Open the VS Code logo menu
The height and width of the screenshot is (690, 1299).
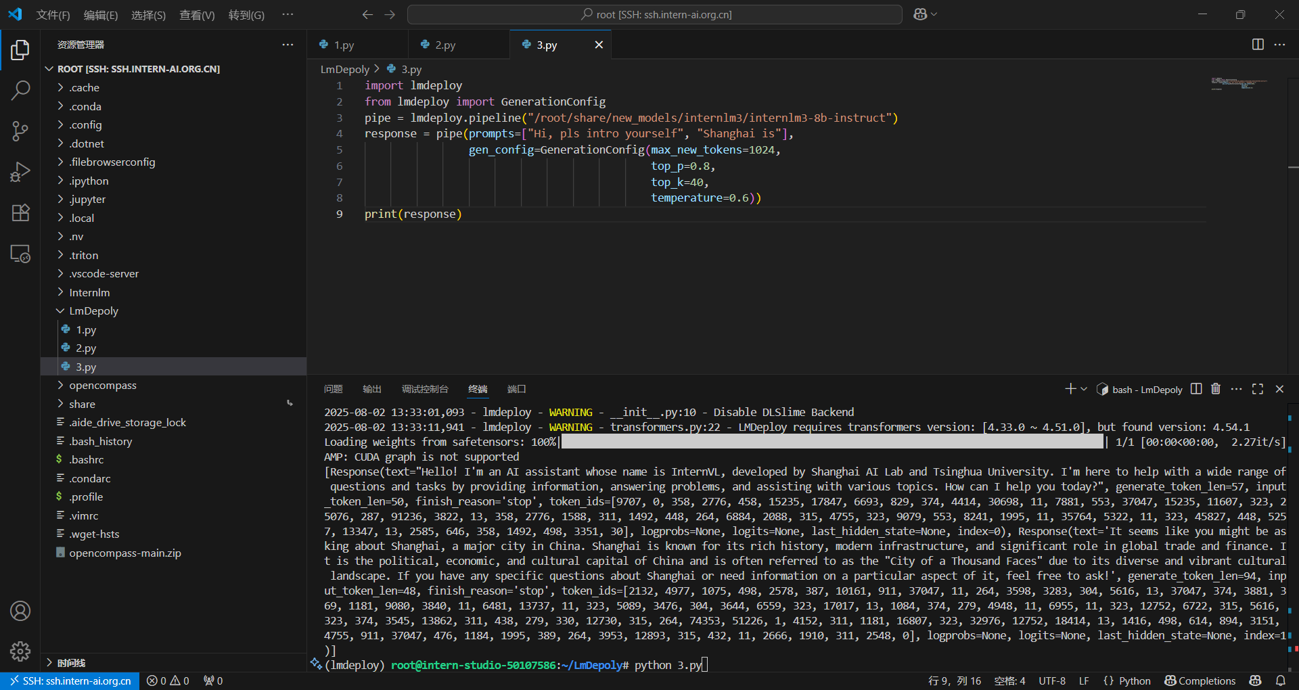[x=15, y=14]
